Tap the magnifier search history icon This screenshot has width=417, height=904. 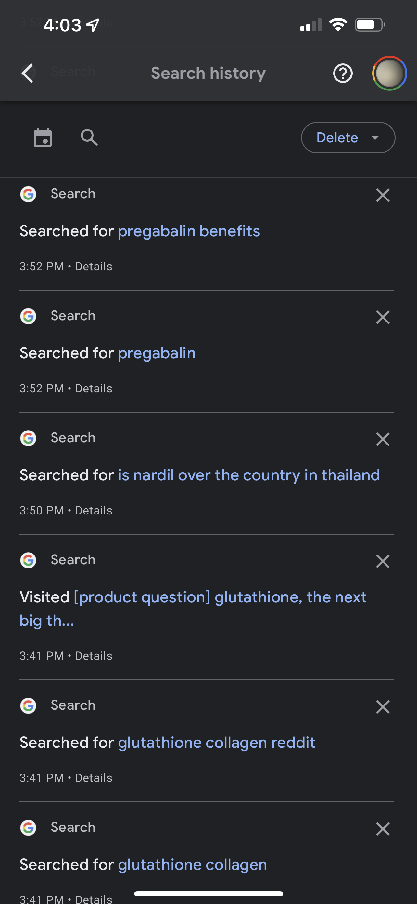pyautogui.click(x=89, y=138)
